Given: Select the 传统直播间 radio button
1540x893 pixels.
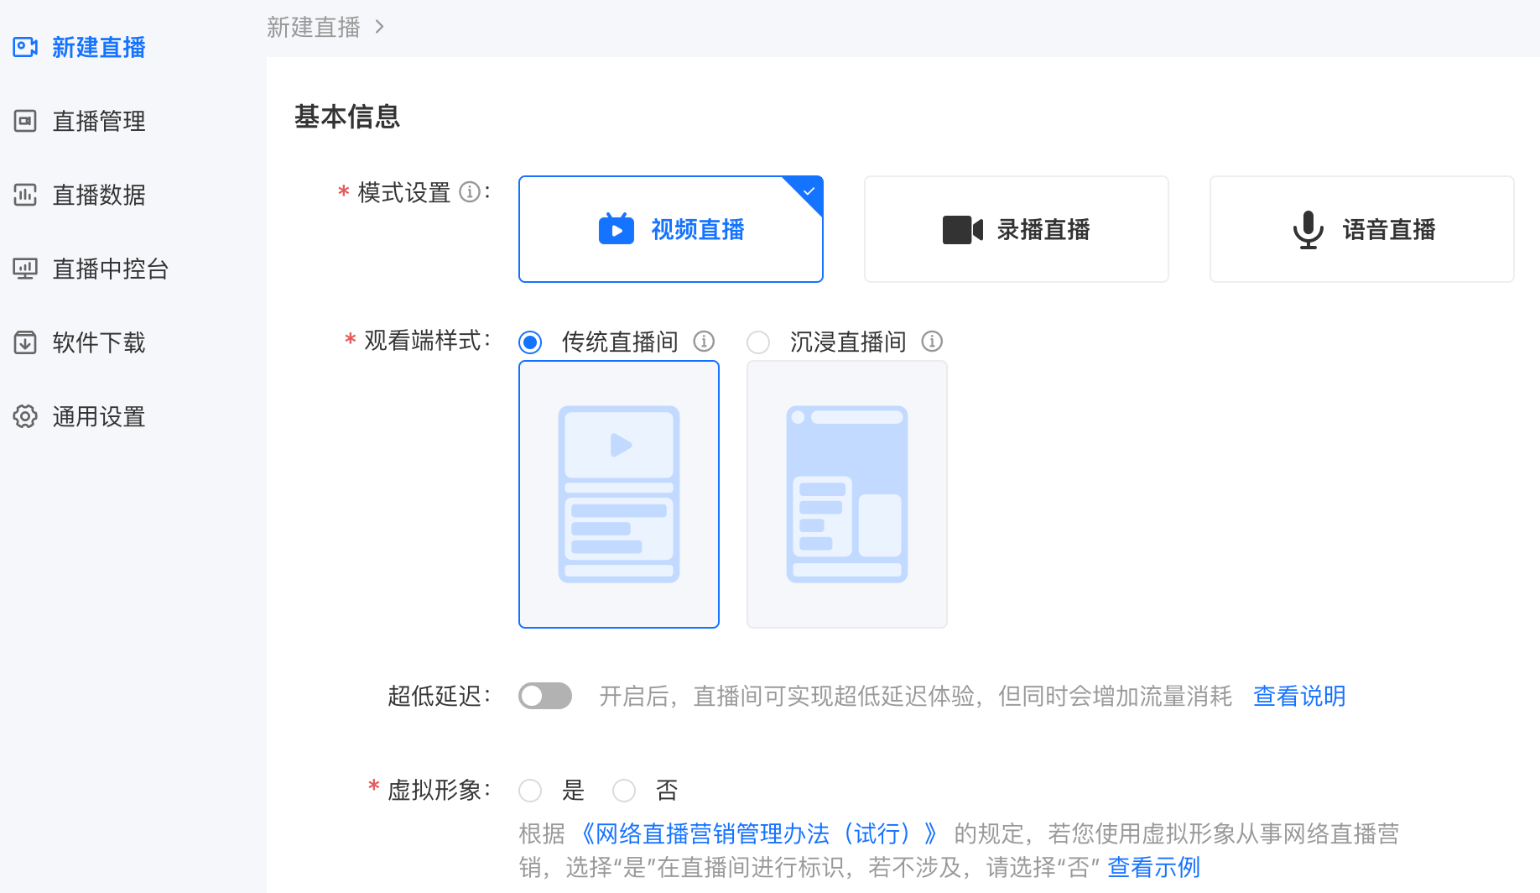Looking at the screenshot, I should tap(530, 342).
